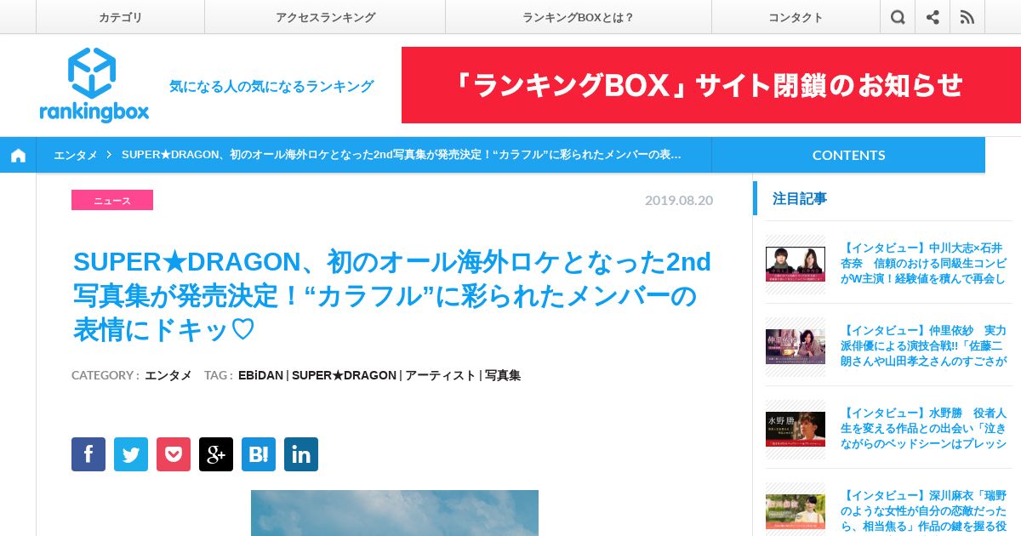Click the rankingbox logo
This screenshot has width=1021, height=536.
coord(94,85)
